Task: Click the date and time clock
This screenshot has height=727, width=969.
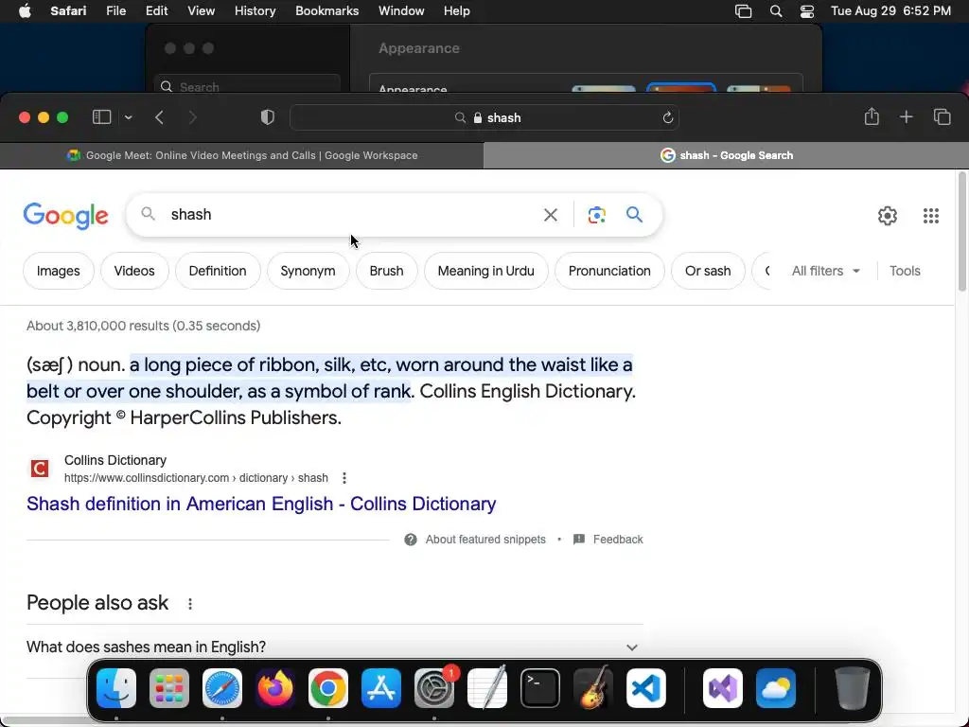Action: coord(890,11)
